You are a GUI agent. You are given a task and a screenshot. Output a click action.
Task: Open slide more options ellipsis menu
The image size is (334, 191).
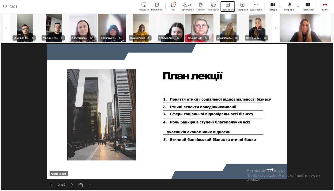coord(89,185)
